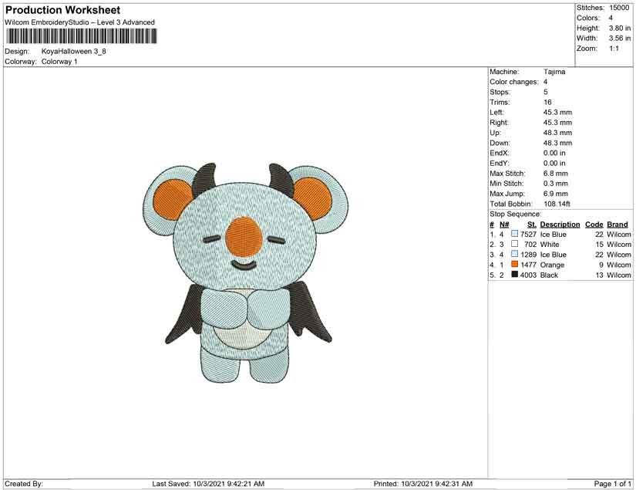The image size is (636, 490).
Task: Click the Ice Blue swatch for 1289 stitches
Action: pyautogui.click(x=514, y=254)
